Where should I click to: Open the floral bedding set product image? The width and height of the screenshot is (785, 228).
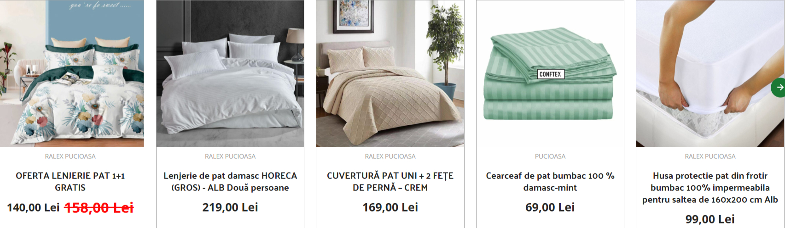(72, 73)
